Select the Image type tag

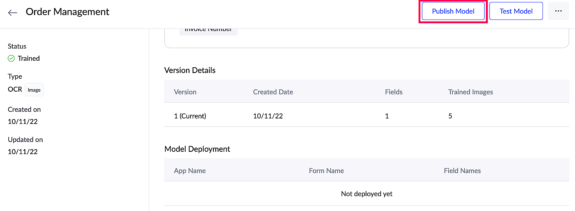[x=34, y=90]
